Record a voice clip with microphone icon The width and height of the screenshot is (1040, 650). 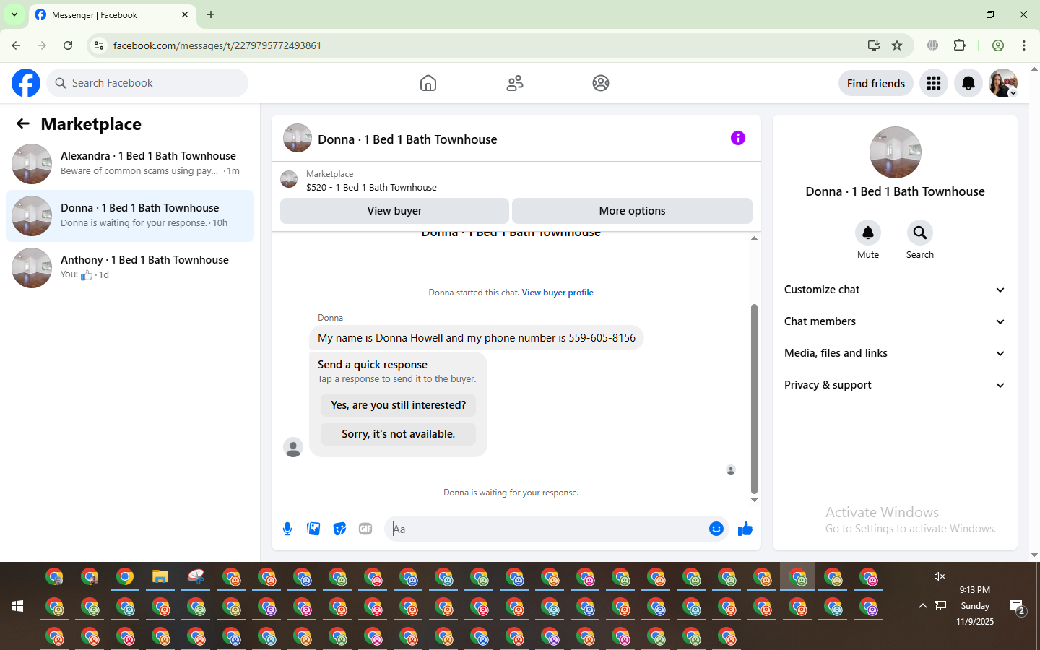(x=287, y=529)
